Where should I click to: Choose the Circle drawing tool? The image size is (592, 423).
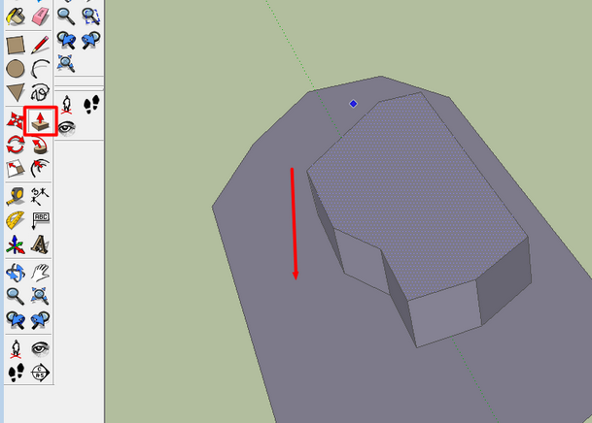point(16,69)
